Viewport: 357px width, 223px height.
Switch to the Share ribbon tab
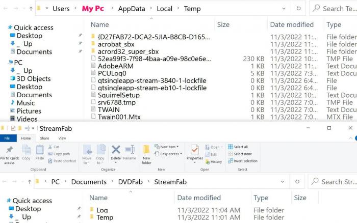coord(44,138)
